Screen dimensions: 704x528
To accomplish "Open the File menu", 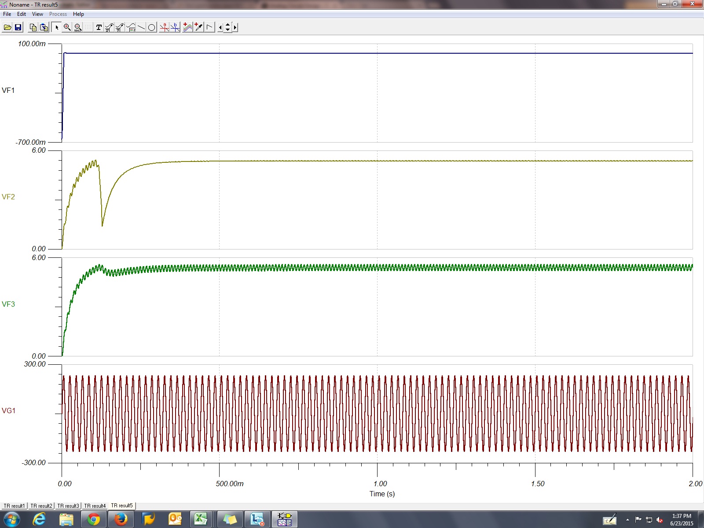I will (x=7, y=14).
